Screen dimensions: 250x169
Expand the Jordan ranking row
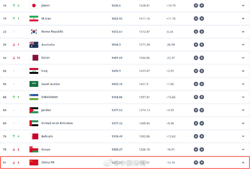point(243,110)
